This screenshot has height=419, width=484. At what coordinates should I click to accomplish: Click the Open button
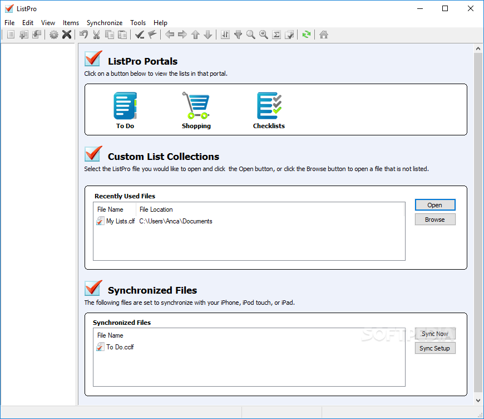tap(435, 205)
